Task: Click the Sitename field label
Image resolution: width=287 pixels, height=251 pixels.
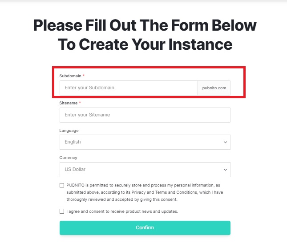Action: (69, 103)
